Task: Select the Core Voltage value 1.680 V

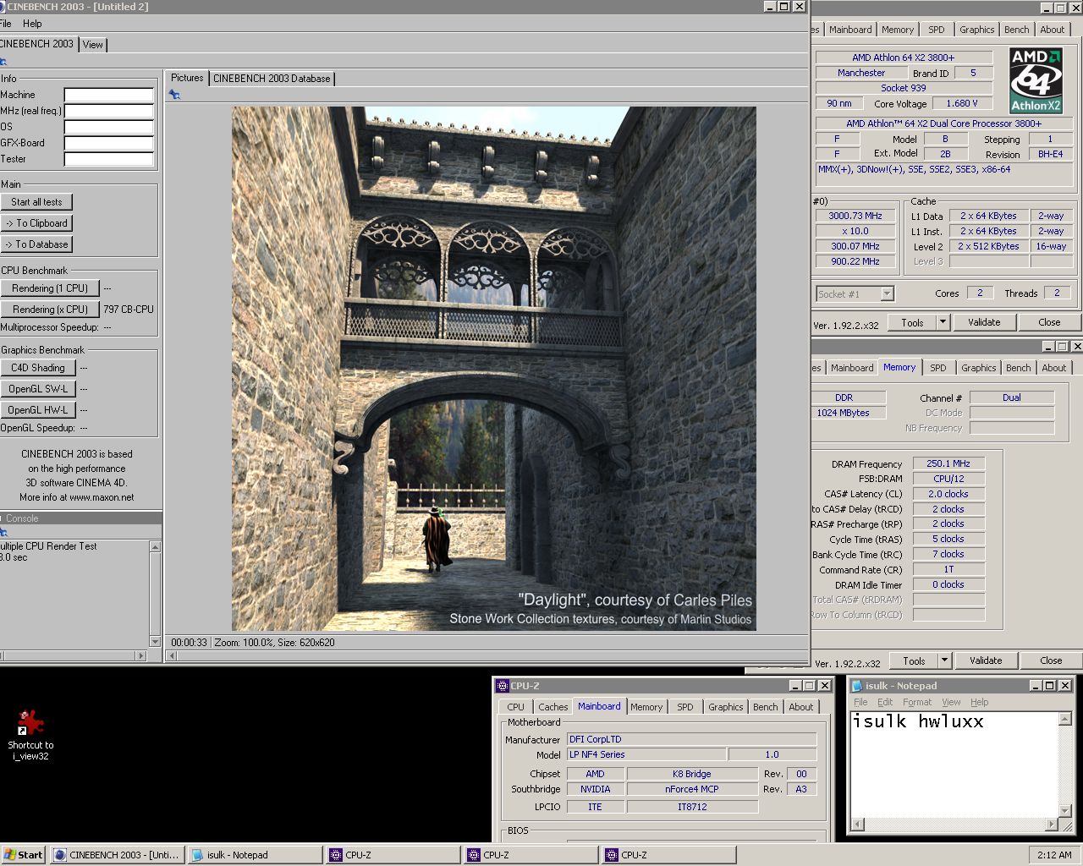Action: [961, 103]
